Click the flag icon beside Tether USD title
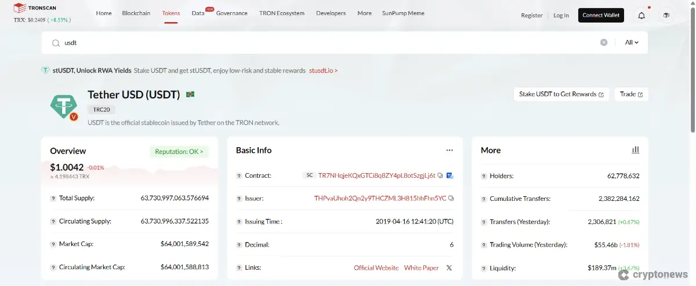Viewport: 696px width, 286px height. 190,94
